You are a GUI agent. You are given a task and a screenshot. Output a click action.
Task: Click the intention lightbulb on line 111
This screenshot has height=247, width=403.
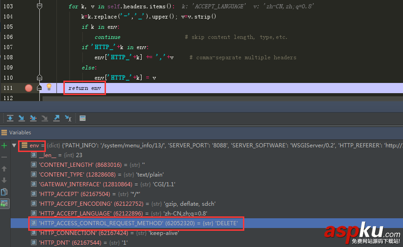click(x=49, y=87)
